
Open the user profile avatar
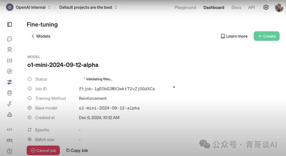coord(279,7)
